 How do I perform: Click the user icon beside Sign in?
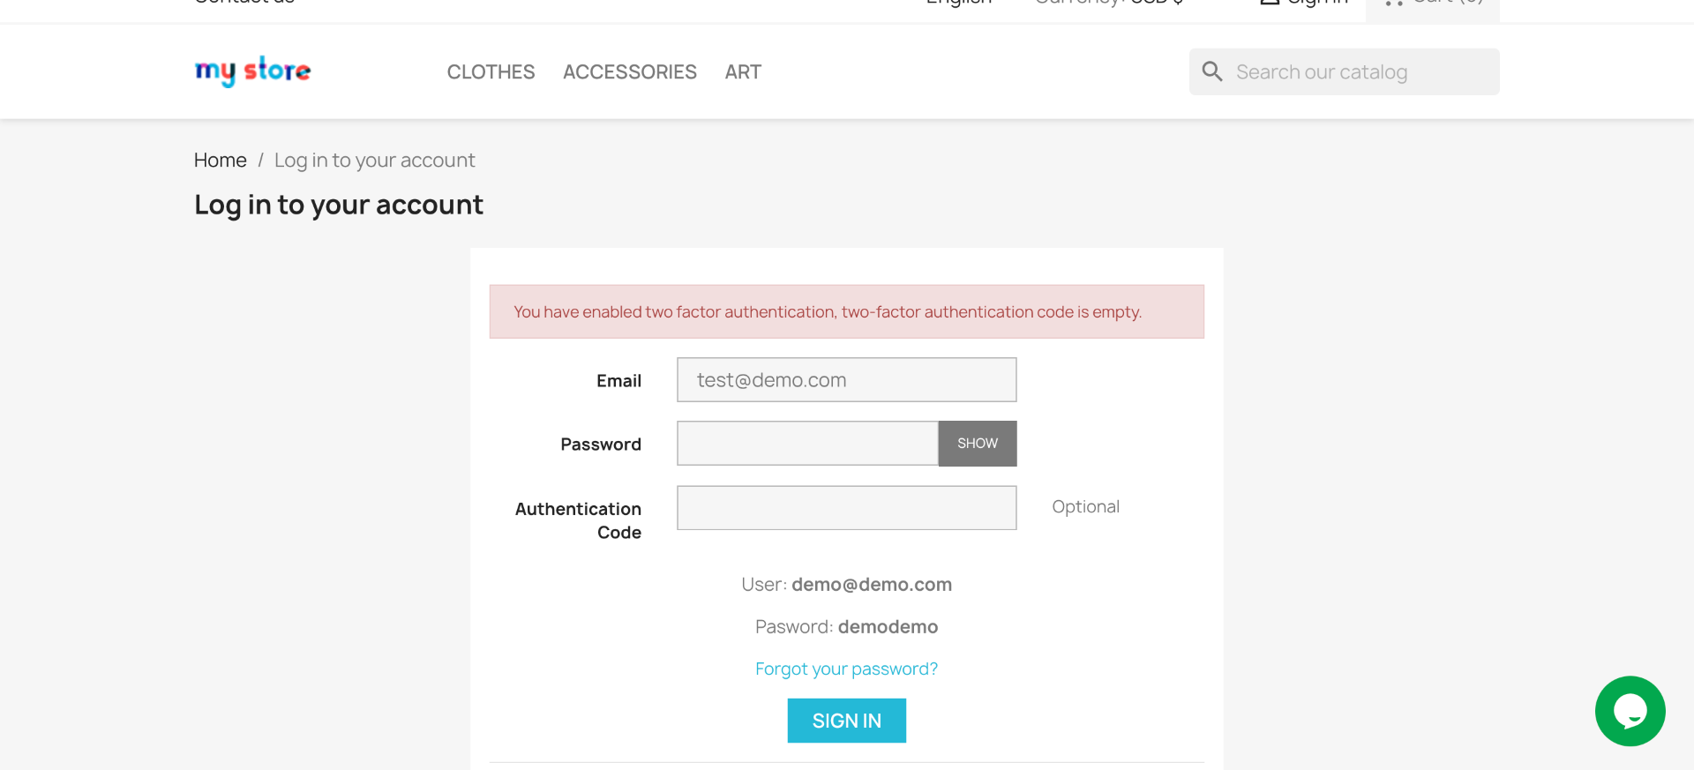[1270, 3]
